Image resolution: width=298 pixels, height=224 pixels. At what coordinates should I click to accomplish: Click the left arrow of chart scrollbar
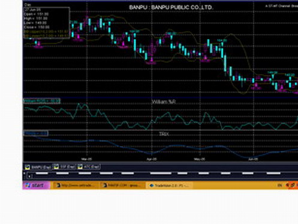(29, 177)
